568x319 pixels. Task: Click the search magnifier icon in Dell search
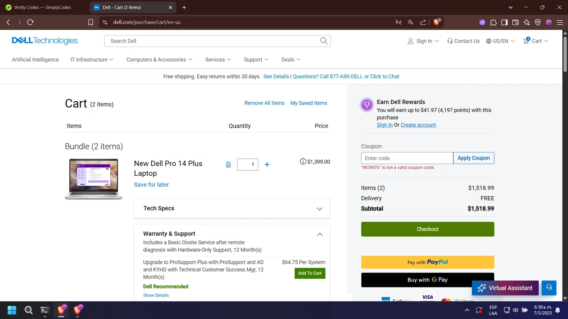tap(324, 41)
